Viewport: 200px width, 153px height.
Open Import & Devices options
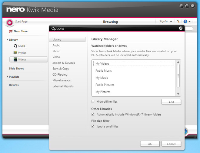pos(64,63)
